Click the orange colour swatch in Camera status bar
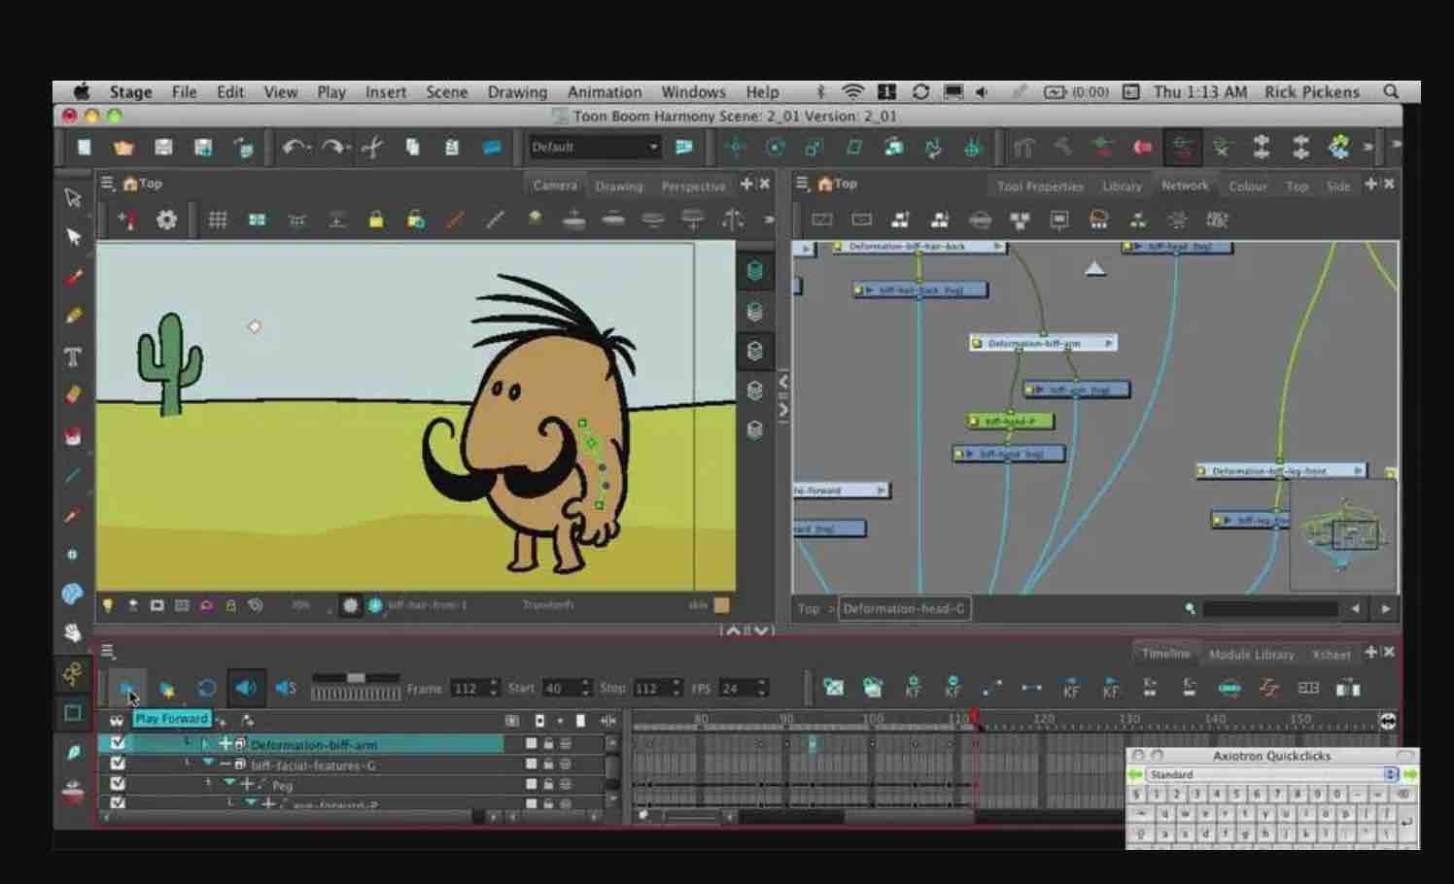 [722, 605]
